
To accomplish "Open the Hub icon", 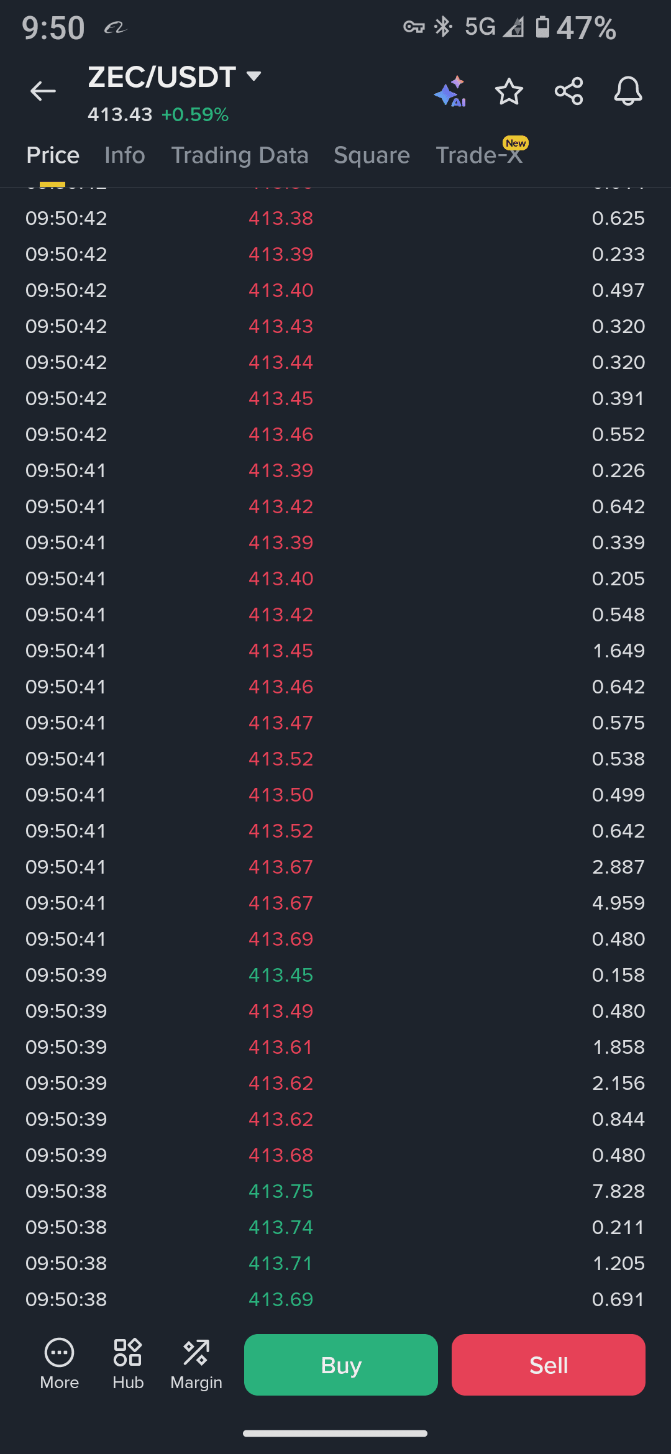I will pyautogui.click(x=128, y=1365).
